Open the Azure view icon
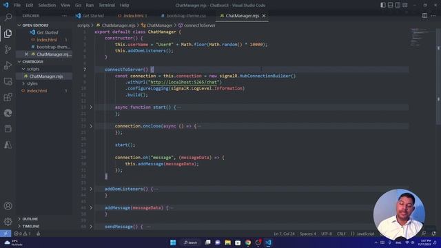This screenshot has width=441, height=248. click(8, 145)
